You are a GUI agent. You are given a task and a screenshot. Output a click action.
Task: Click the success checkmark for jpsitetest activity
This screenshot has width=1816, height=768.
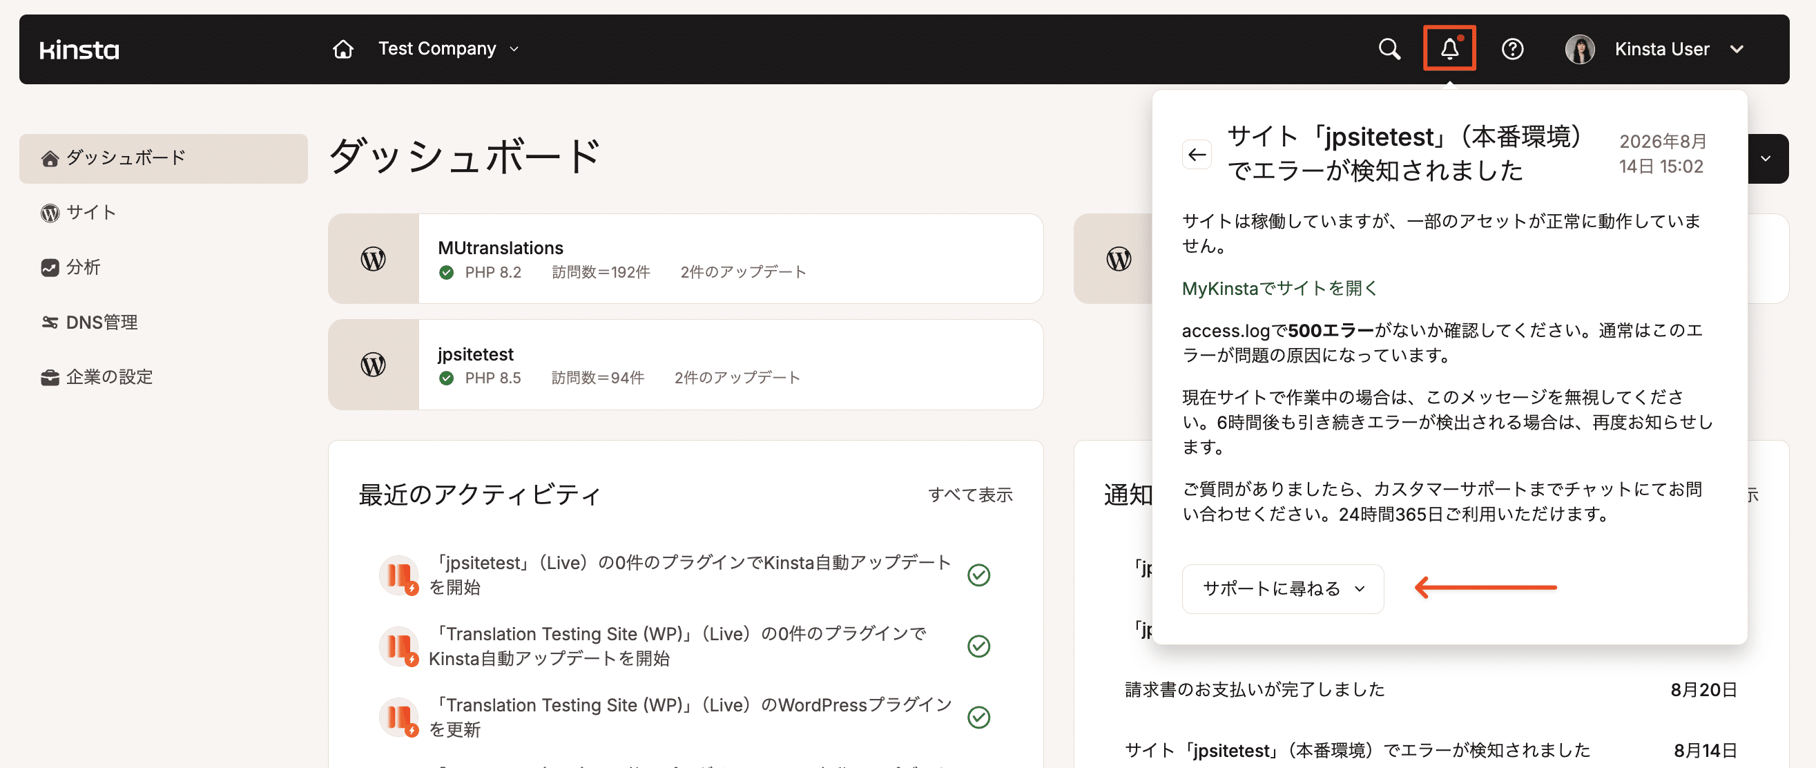click(978, 575)
